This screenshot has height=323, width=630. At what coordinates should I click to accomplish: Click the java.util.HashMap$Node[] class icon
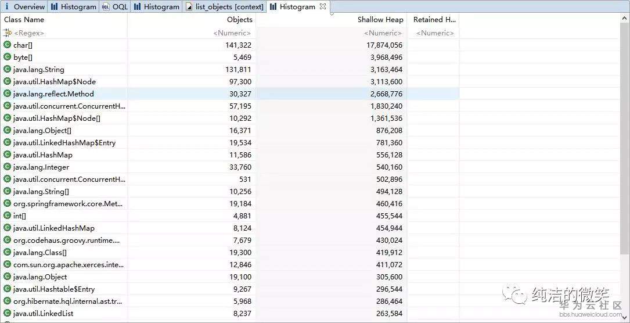pyautogui.click(x=7, y=118)
